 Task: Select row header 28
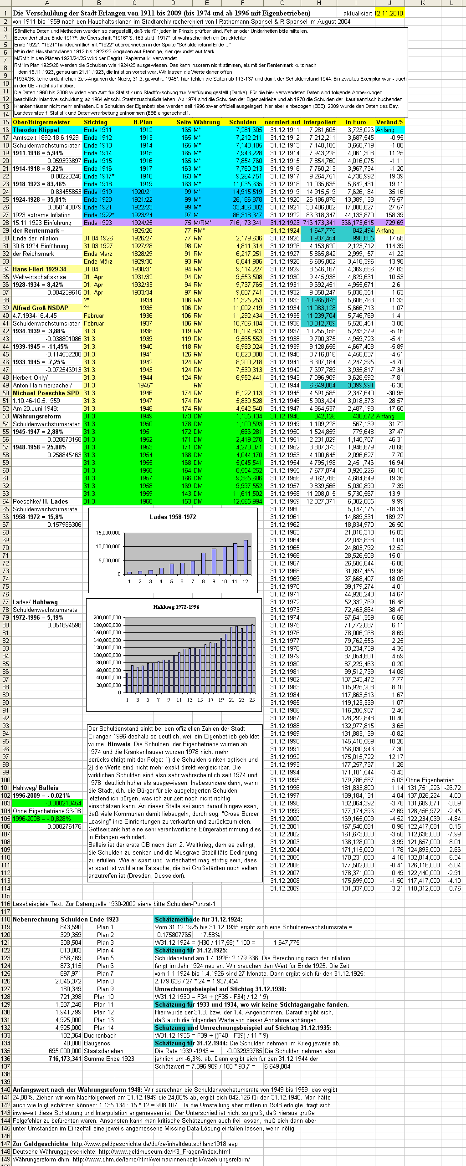(5, 223)
